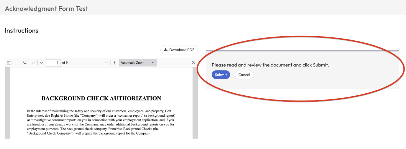
Task: Click the blue Submit button
Action: coord(221,75)
